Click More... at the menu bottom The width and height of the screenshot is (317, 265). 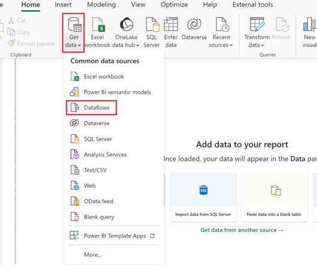pyautogui.click(x=93, y=254)
